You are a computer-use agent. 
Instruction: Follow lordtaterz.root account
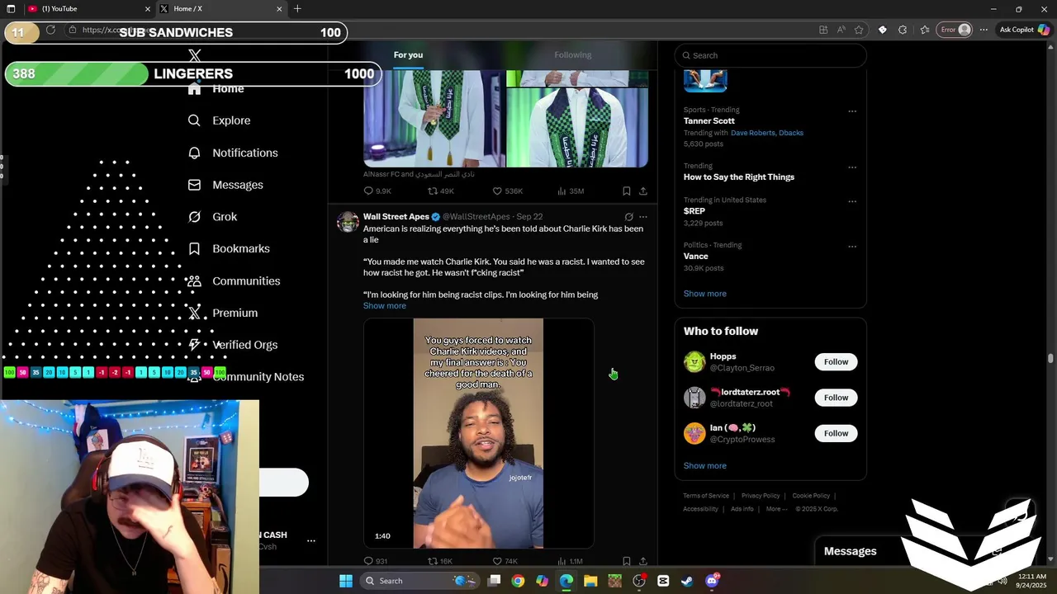(x=836, y=398)
